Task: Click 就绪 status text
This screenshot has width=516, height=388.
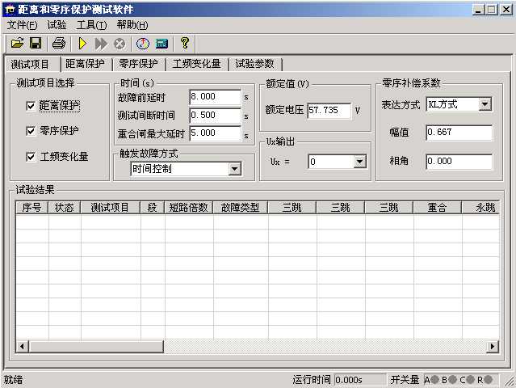Action: coord(13,380)
